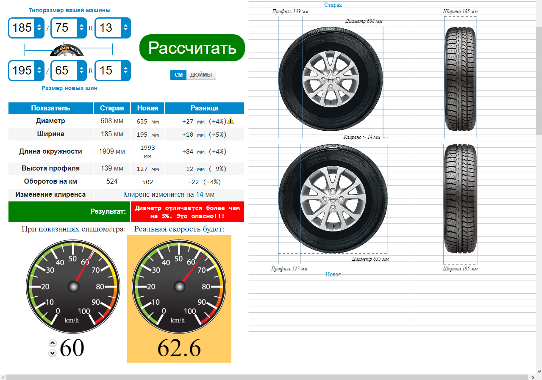Screen dimensions: 542x380
Task: Switch units to СМ
Action: click(x=178, y=75)
